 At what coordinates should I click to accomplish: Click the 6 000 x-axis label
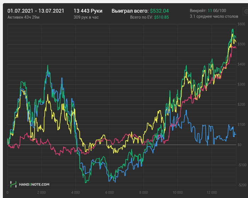click(x=109, y=192)
